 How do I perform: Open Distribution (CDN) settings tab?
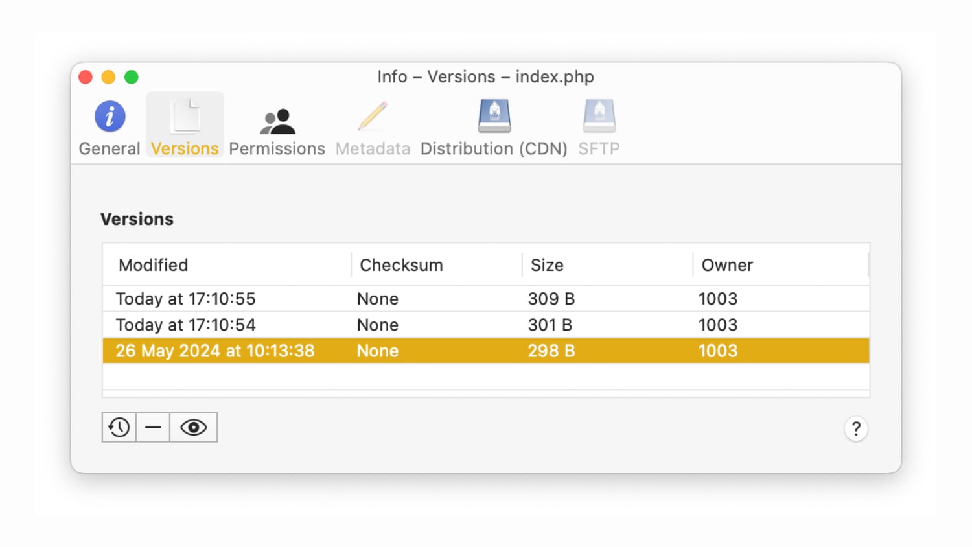(494, 128)
